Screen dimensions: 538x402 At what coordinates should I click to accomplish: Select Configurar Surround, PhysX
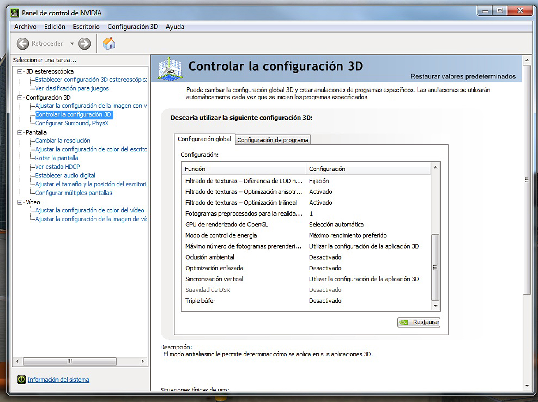[x=71, y=123]
